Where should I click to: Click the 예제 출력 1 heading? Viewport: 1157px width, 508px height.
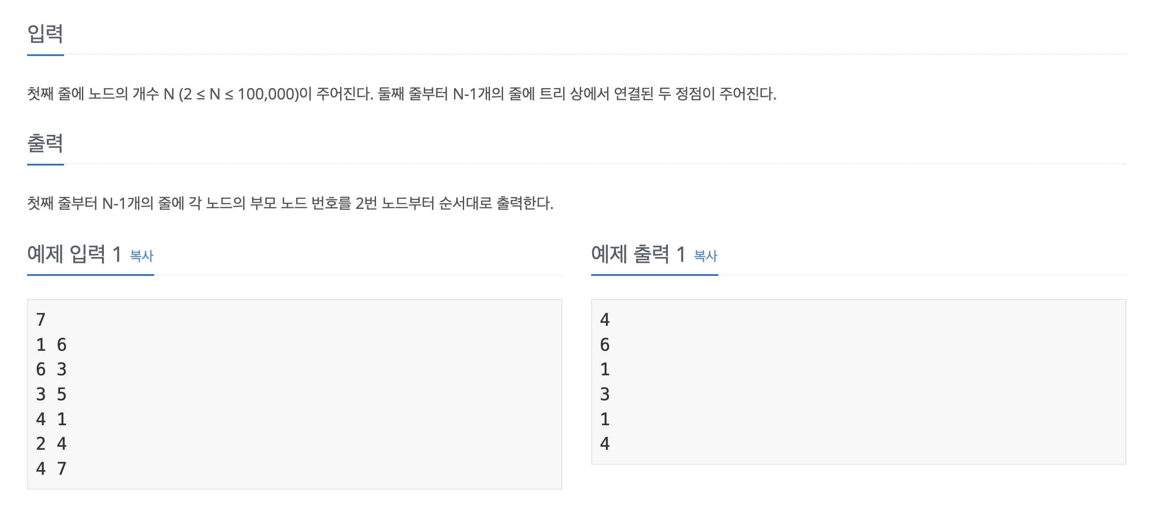click(638, 254)
